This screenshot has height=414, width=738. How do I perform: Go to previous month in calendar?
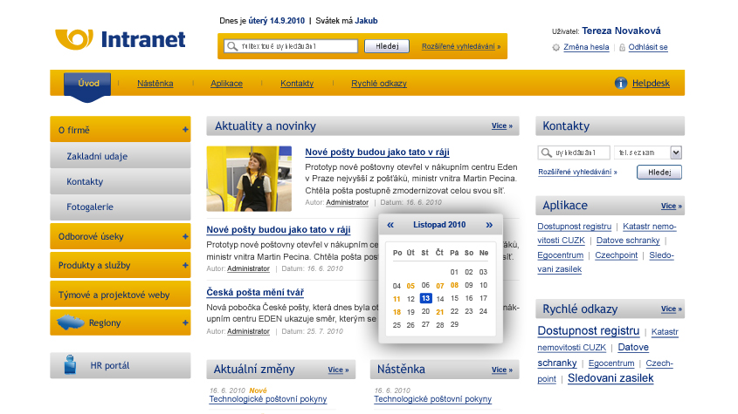(390, 225)
